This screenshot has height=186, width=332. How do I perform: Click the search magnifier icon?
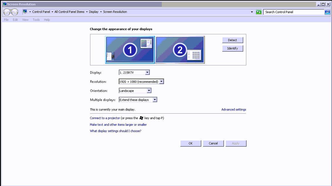(327, 12)
